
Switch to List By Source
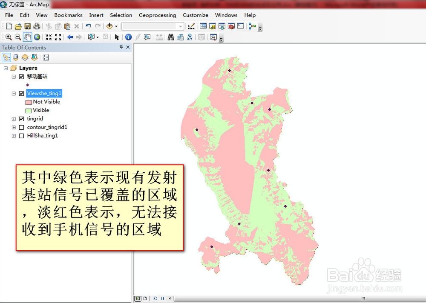click(x=16, y=57)
